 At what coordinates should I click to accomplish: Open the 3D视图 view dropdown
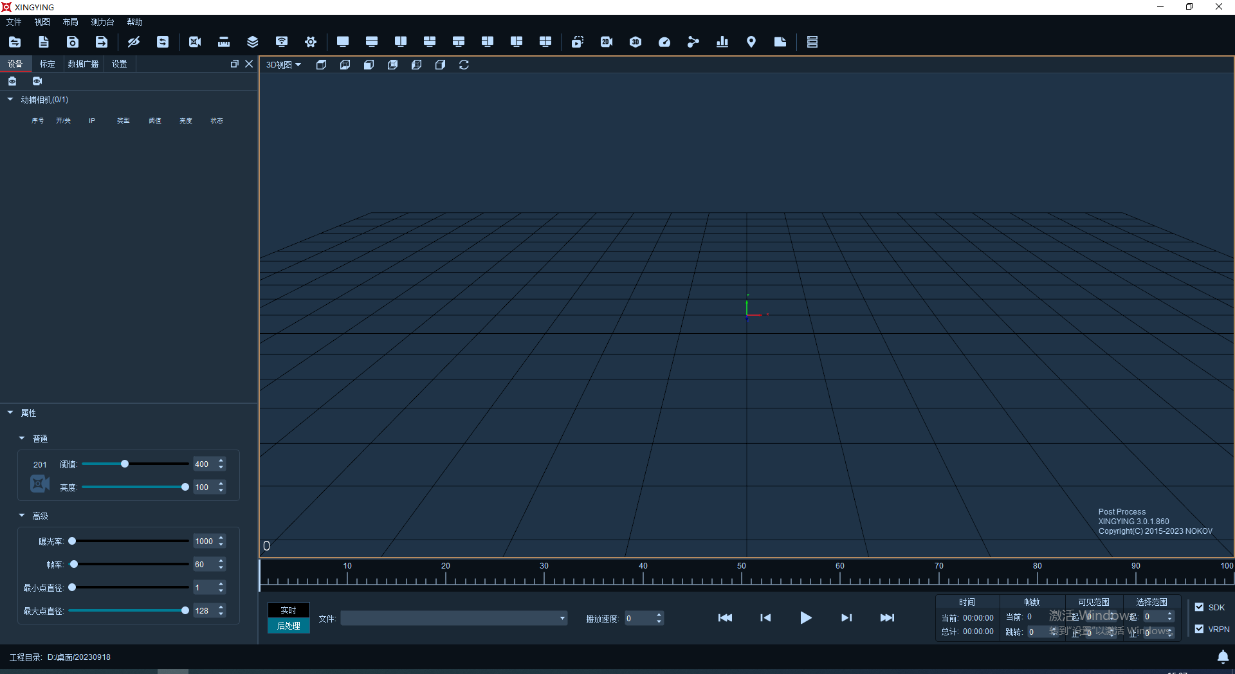(x=284, y=65)
